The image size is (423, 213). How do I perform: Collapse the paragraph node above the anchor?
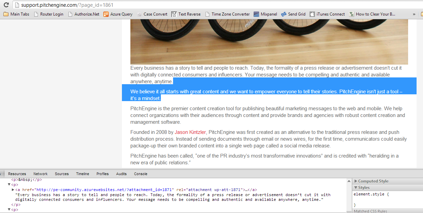coord(9,185)
